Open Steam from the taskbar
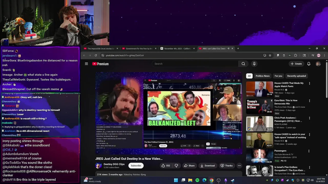Screen dimensions: 328x184 pyautogui.click(x=232, y=180)
